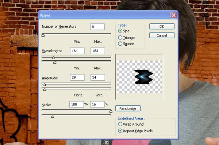Confirm the Wave filter with OK

point(162,26)
